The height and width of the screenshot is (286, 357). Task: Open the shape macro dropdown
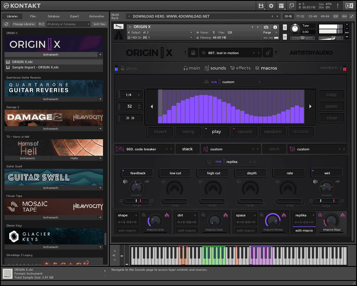(127, 215)
